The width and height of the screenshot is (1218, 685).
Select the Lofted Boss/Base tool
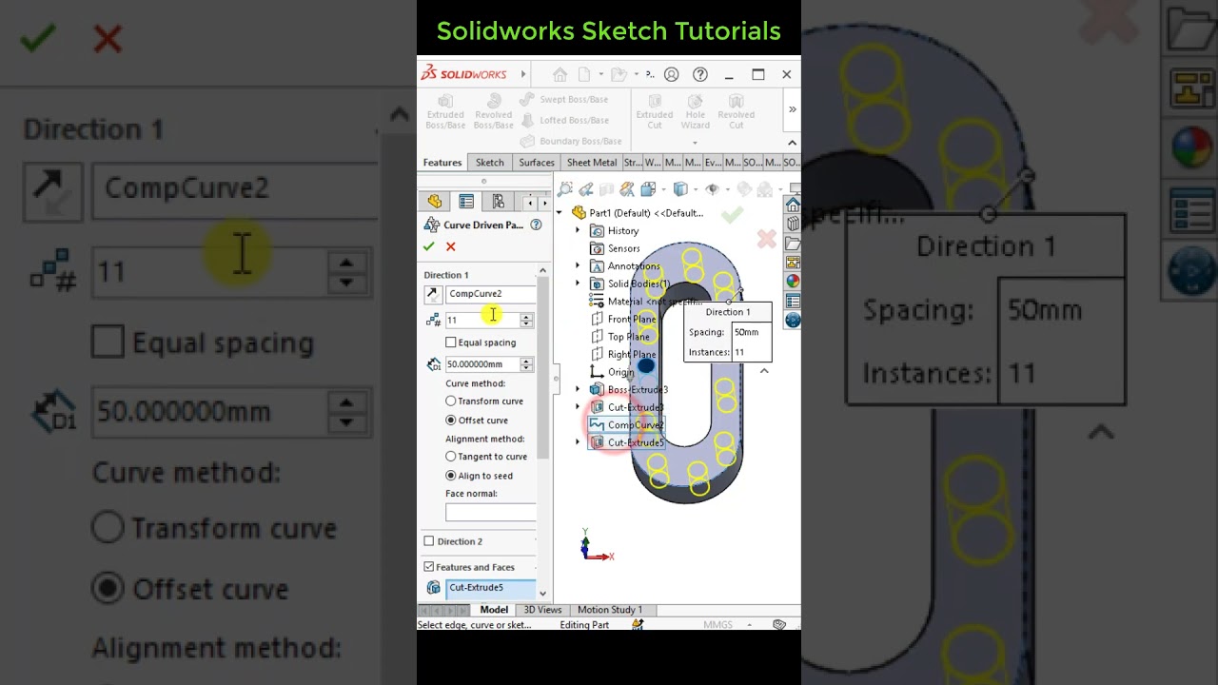563,120
